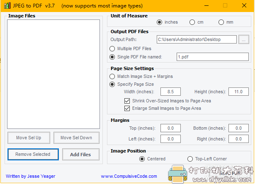Click the Left margin field
The height and width of the screenshot is (184, 255).
pos(170,139)
